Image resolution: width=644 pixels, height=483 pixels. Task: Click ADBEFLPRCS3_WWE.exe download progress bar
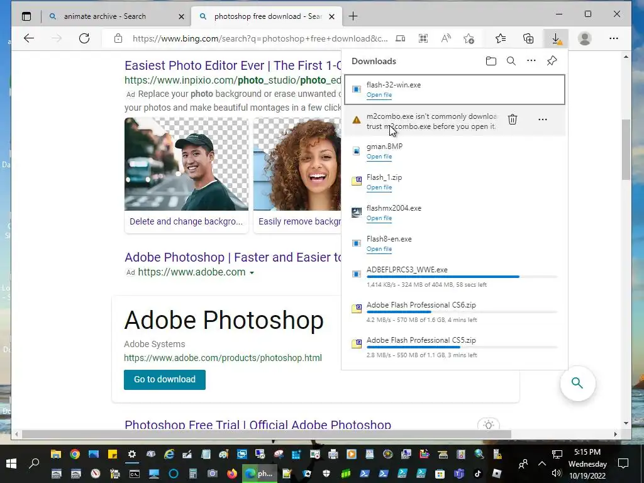(462, 277)
